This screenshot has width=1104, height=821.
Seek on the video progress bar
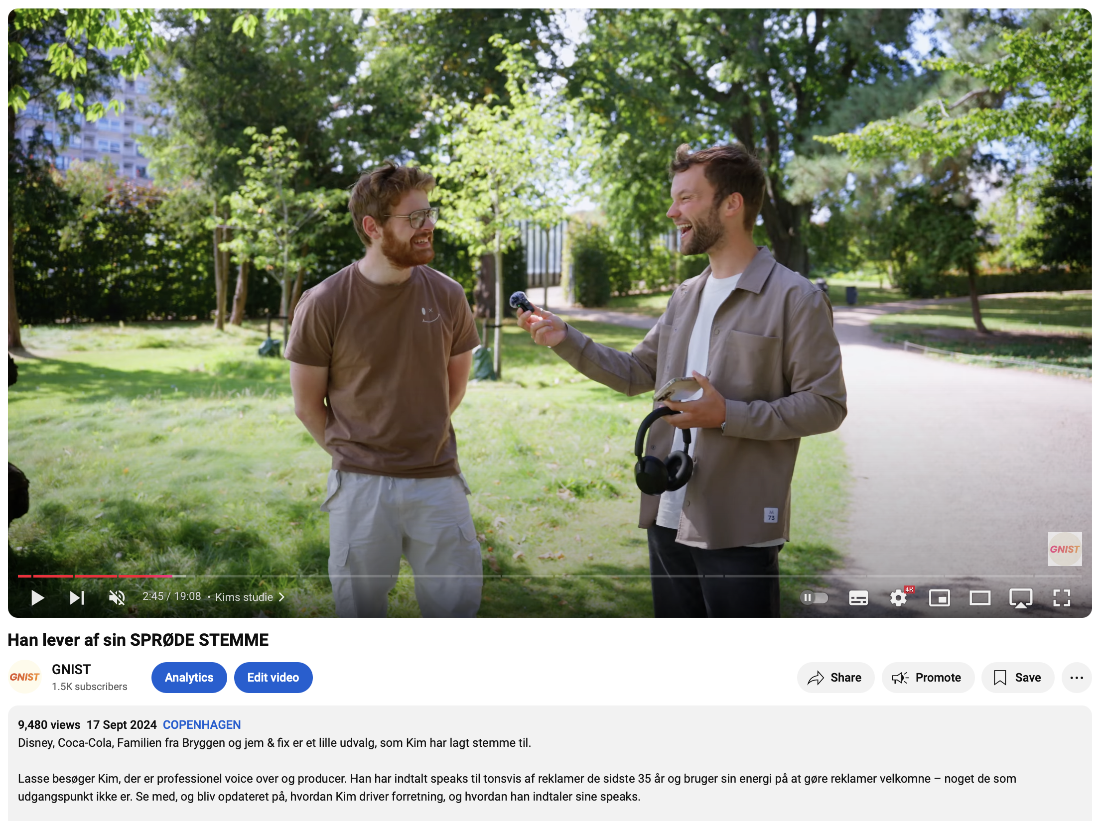[550, 576]
